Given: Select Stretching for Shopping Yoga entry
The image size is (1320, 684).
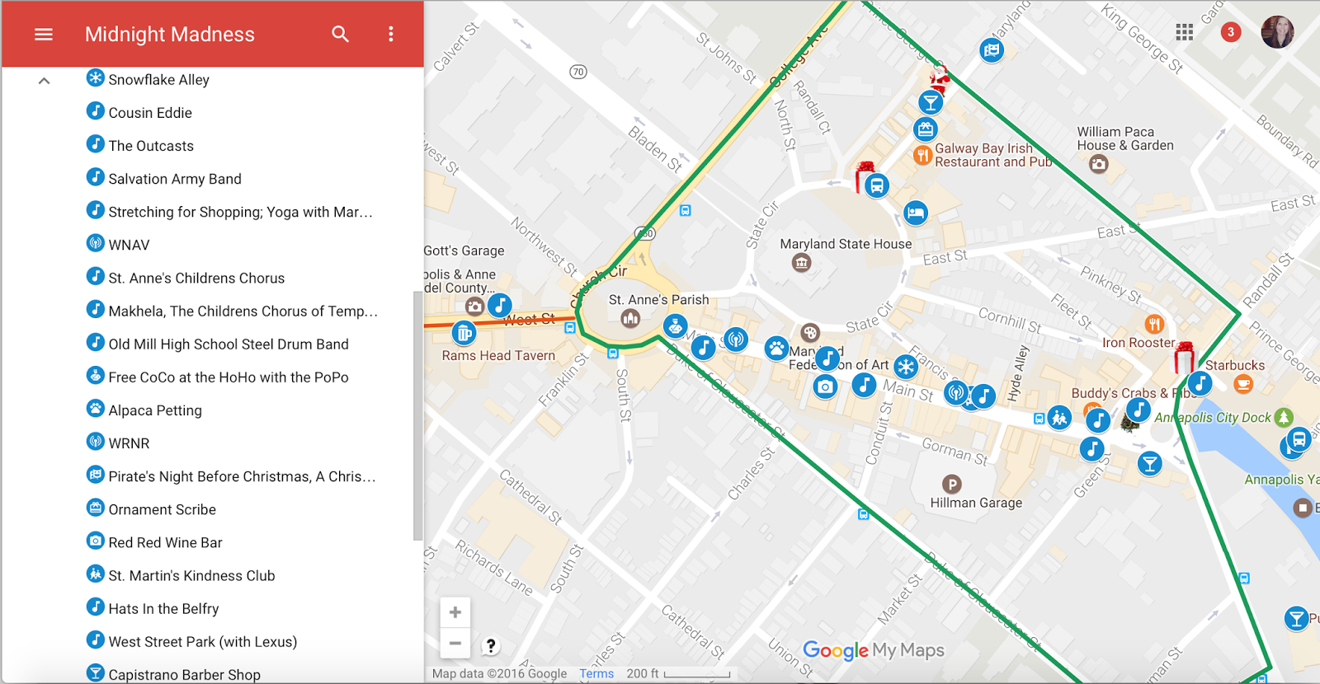Looking at the screenshot, I should point(230,211).
